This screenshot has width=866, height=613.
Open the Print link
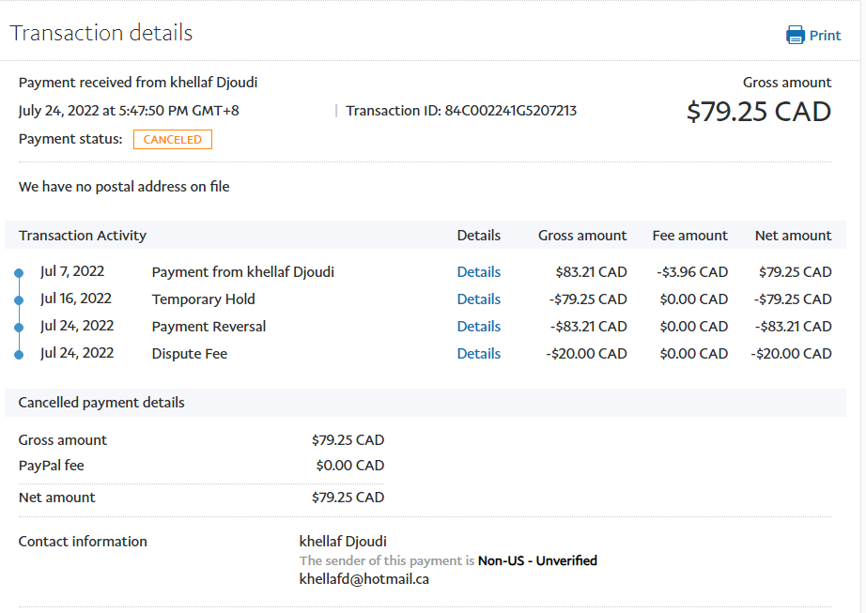825,36
